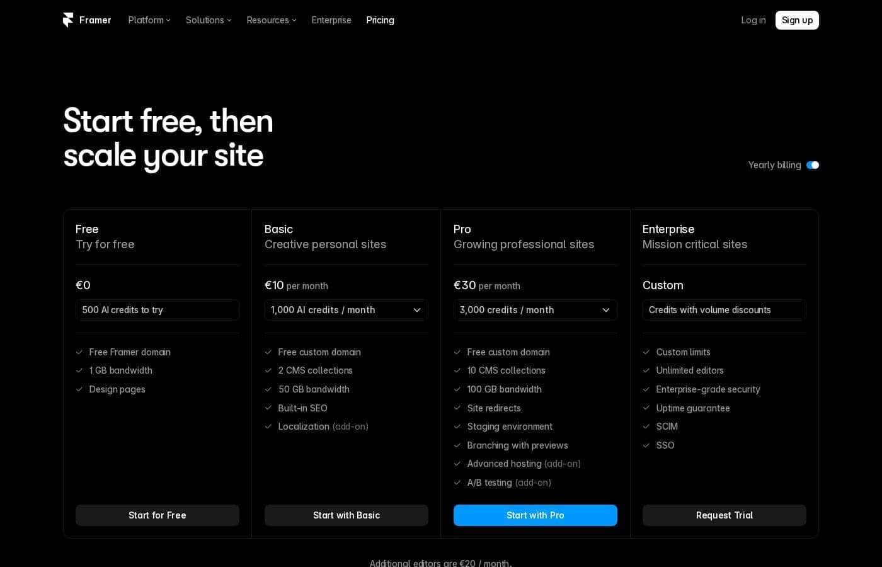Expand the Platform menu
Screen dimensions: 882x567
pyautogui.click(x=149, y=20)
